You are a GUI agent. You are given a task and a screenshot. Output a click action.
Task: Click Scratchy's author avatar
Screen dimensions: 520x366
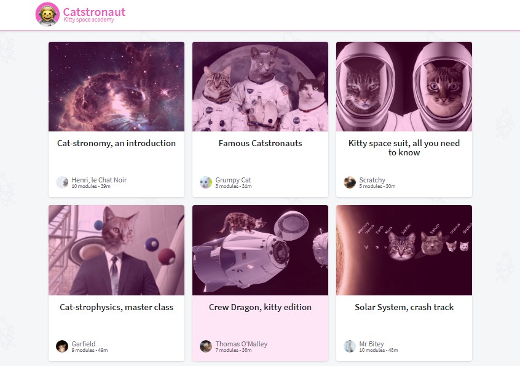coord(350,182)
